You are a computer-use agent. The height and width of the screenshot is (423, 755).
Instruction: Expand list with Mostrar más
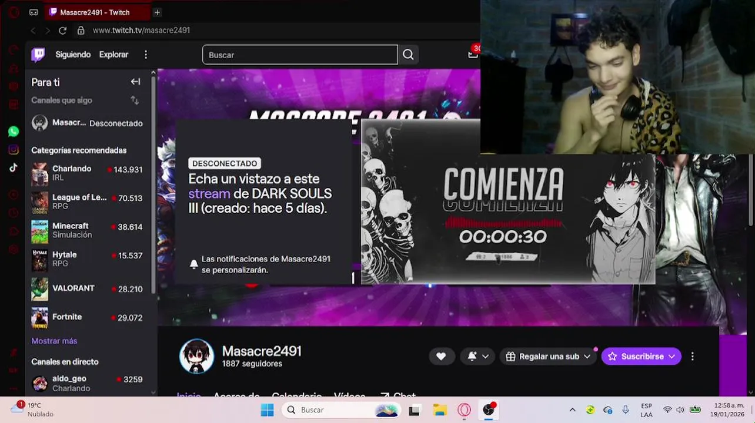(x=54, y=341)
